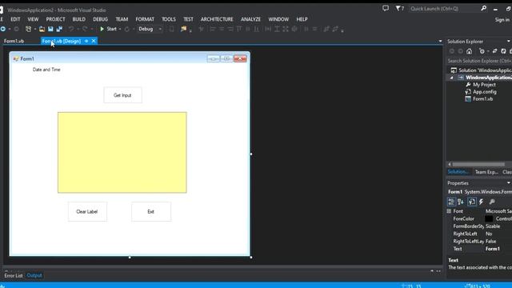Viewport: 512px width, 288px height.
Task: Select Form1.vb in Solution Explorer
Action: (x=482, y=99)
